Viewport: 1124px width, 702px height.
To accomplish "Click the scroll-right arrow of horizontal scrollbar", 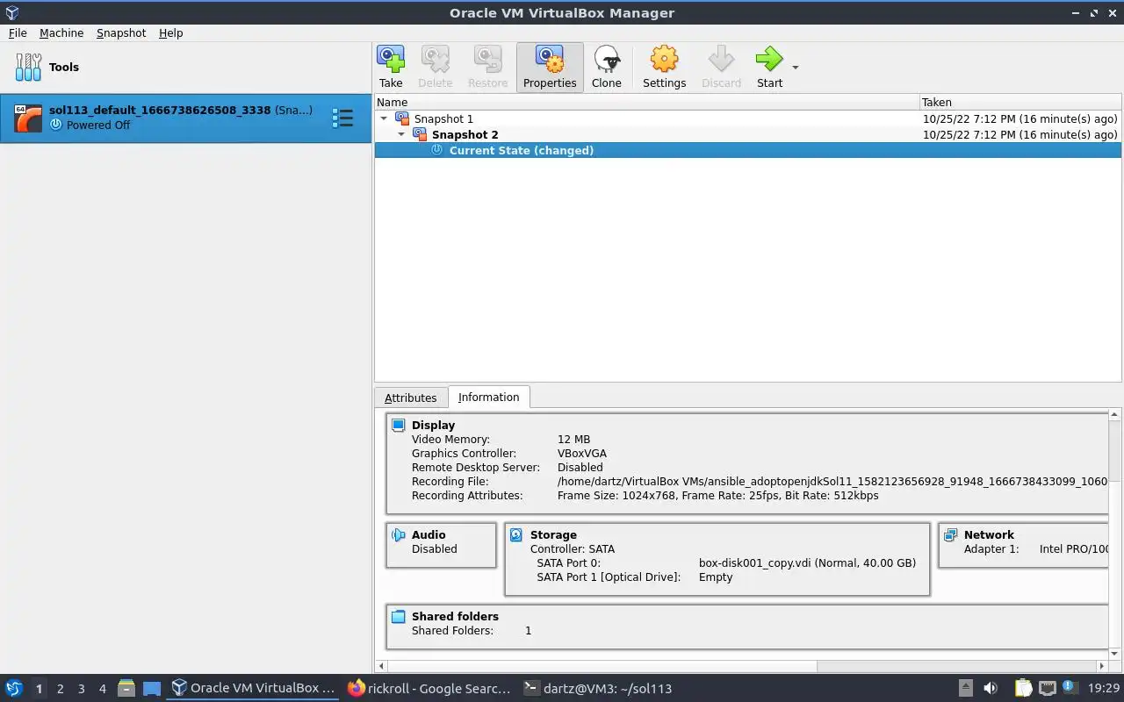I will pos(1103,666).
